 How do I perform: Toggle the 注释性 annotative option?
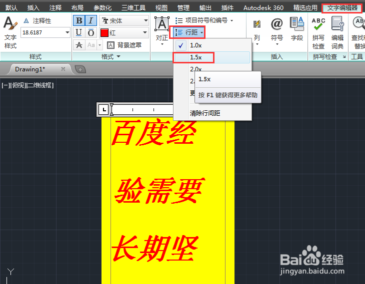(x=37, y=21)
